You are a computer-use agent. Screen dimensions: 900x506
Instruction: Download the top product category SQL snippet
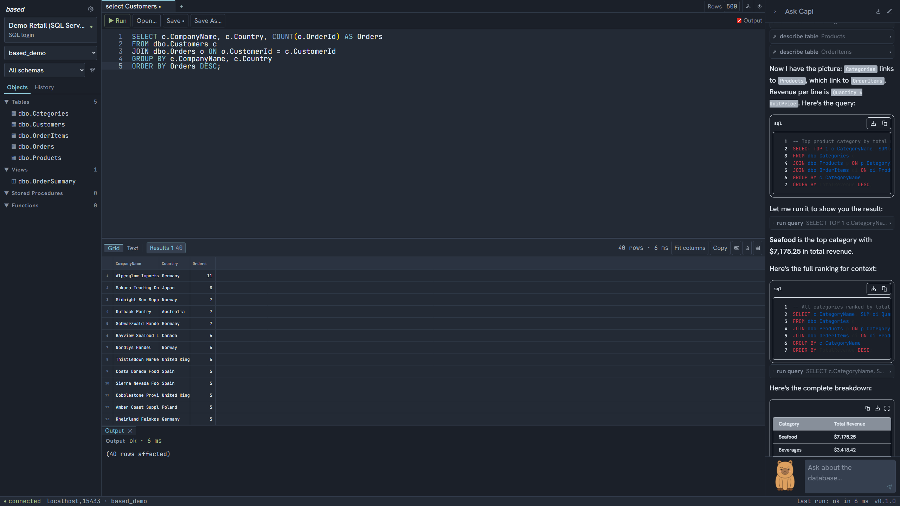pos(873,123)
